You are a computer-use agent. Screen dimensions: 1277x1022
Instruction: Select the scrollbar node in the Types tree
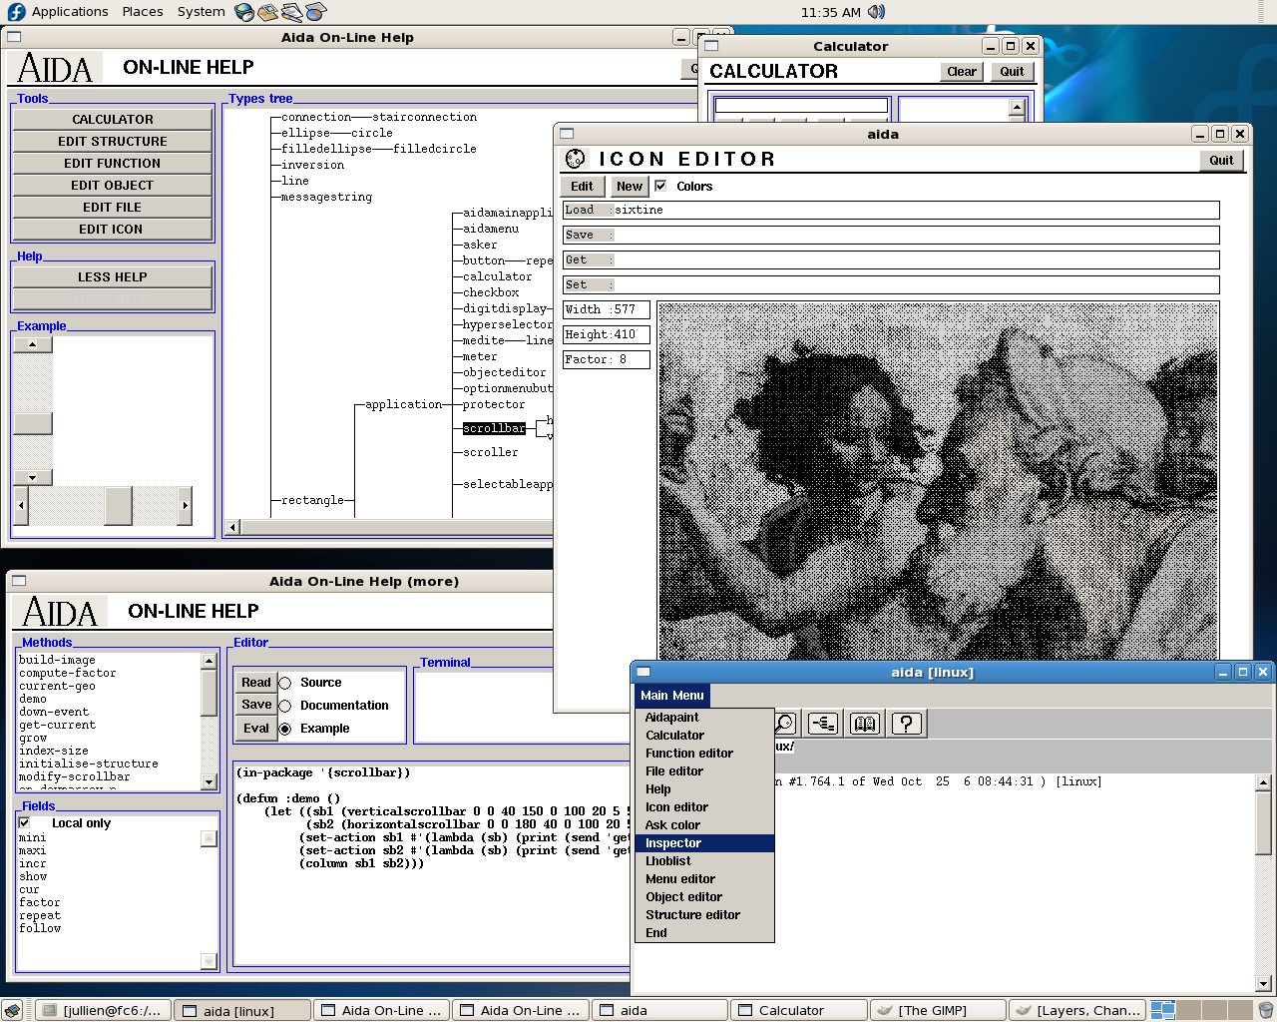tap(494, 428)
